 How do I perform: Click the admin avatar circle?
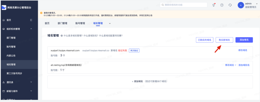pyautogui.click(x=241, y=5)
